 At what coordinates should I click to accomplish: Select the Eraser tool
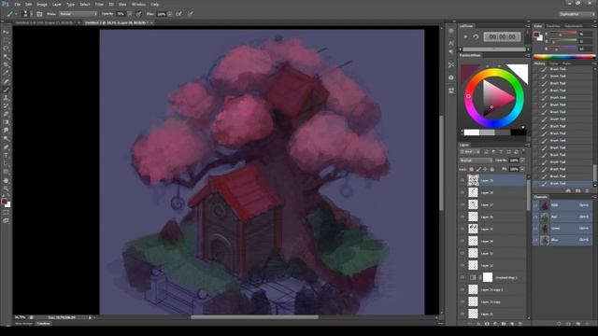6,114
